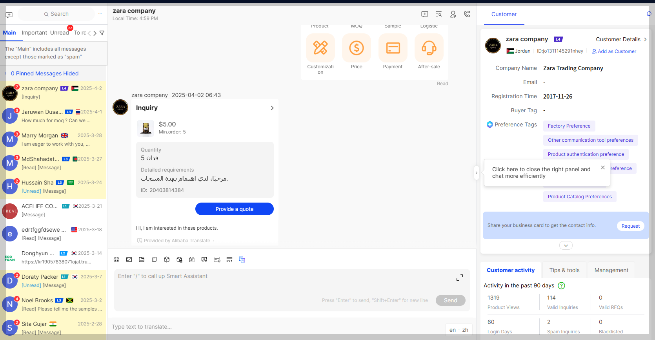The height and width of the screenshot is (340, 655).
Task: Click the business card location icon
Action: (x=217, y=260)
